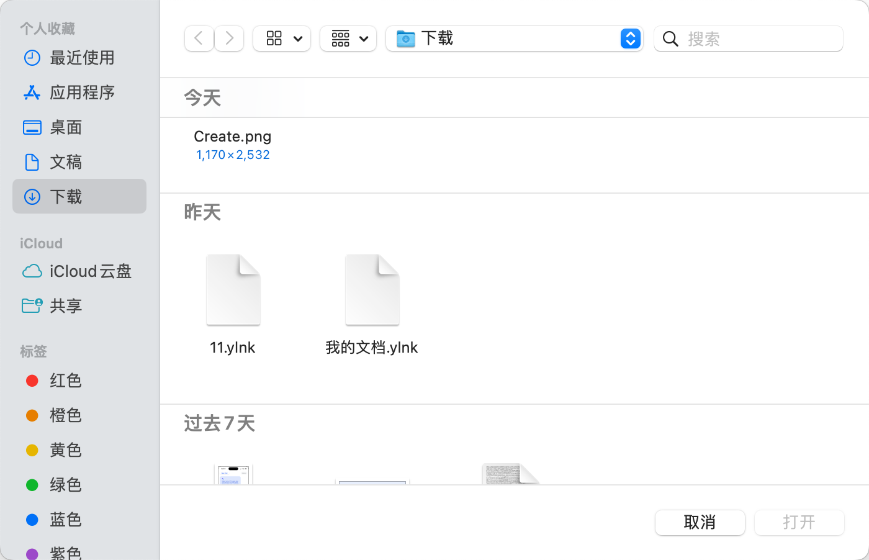
Task: Select 最近使用 in the sidebar
Action: (79, 58)
